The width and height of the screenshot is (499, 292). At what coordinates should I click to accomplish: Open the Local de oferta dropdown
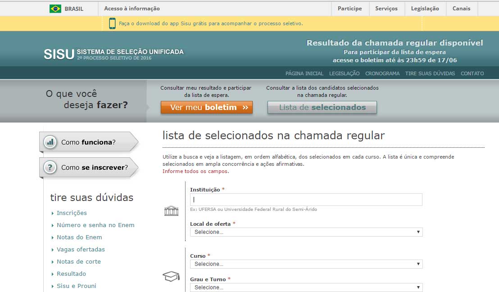306,232
